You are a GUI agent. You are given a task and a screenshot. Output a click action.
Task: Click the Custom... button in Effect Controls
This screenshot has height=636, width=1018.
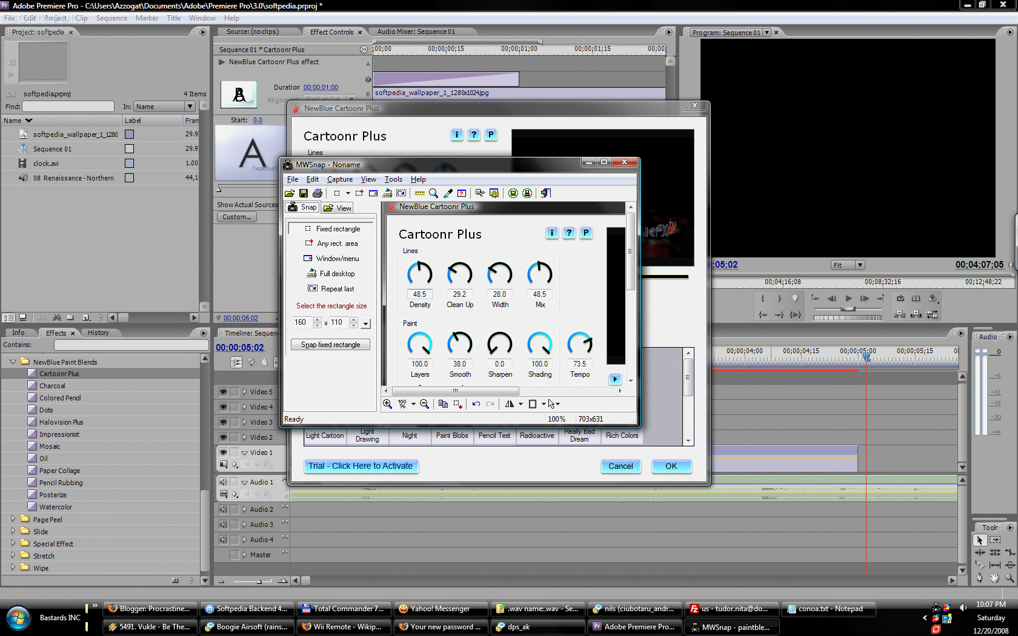pos(236,217)
